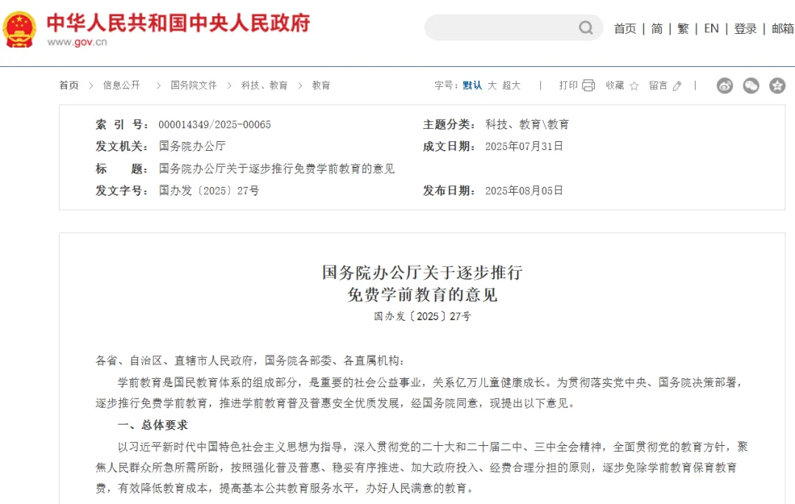Click the 收藏 bookmark label
The width and height of the screenshot is (795, 504).
click(615, 85)
